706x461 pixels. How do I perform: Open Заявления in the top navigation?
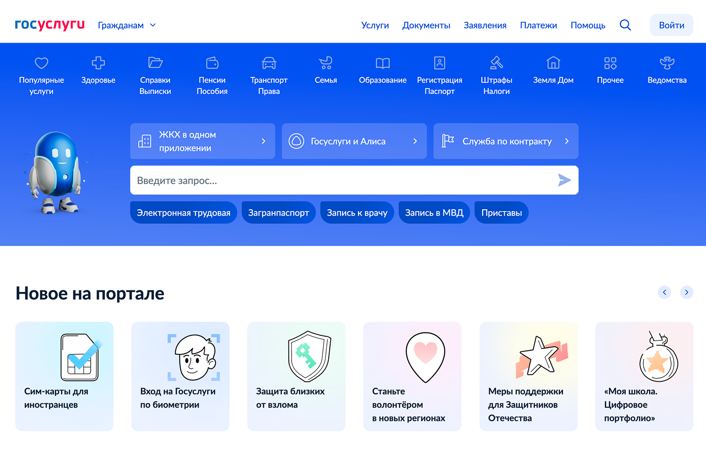point(485,25)
